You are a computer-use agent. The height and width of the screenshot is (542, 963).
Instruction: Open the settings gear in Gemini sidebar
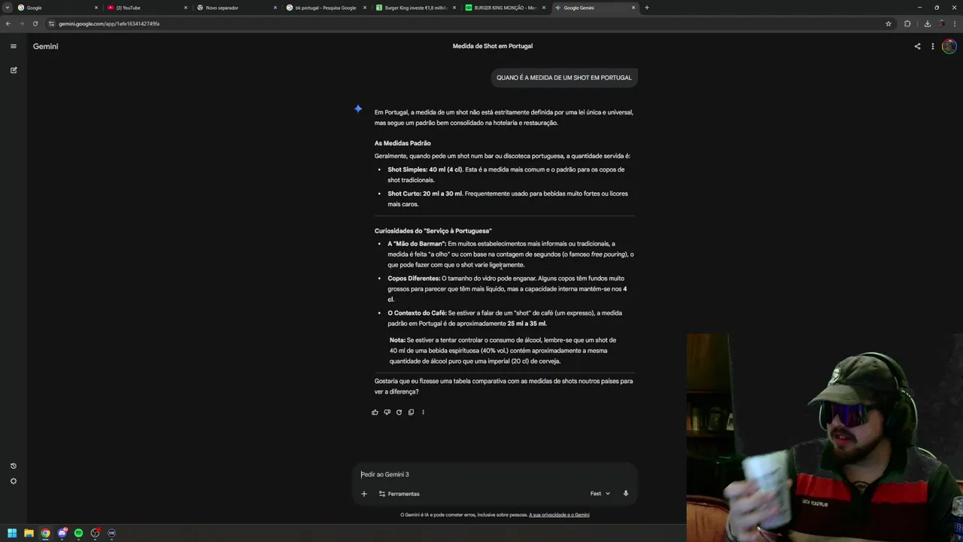[x=13, y=481]
